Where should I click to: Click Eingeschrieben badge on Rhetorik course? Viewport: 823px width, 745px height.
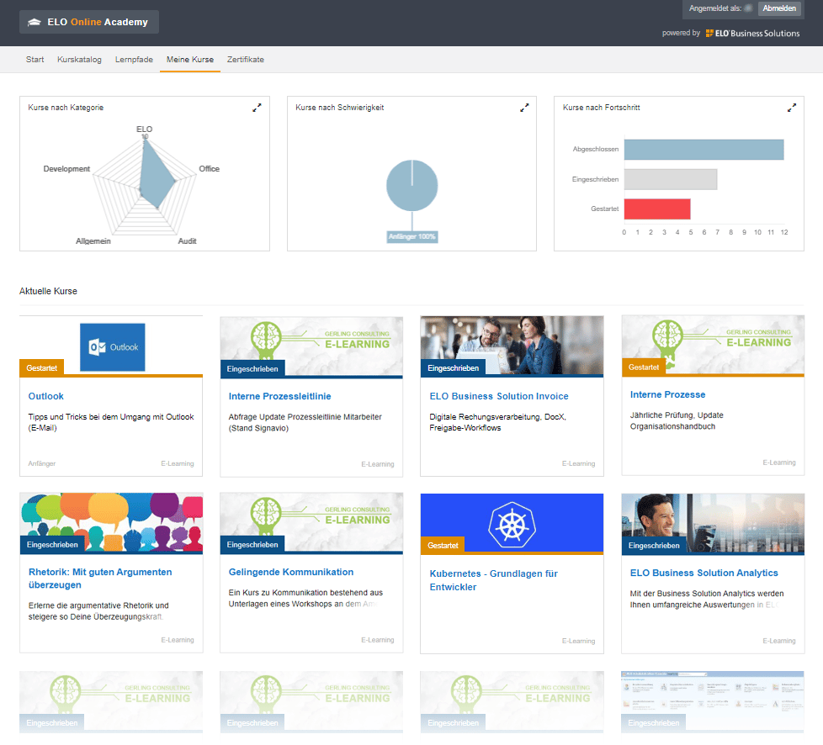tap(52, 545)
